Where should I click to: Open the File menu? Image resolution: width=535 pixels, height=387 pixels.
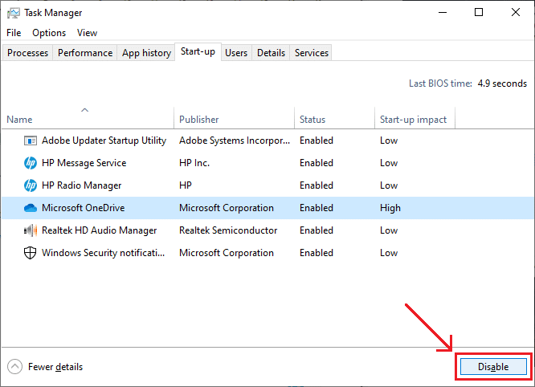[x=14, y=33]
